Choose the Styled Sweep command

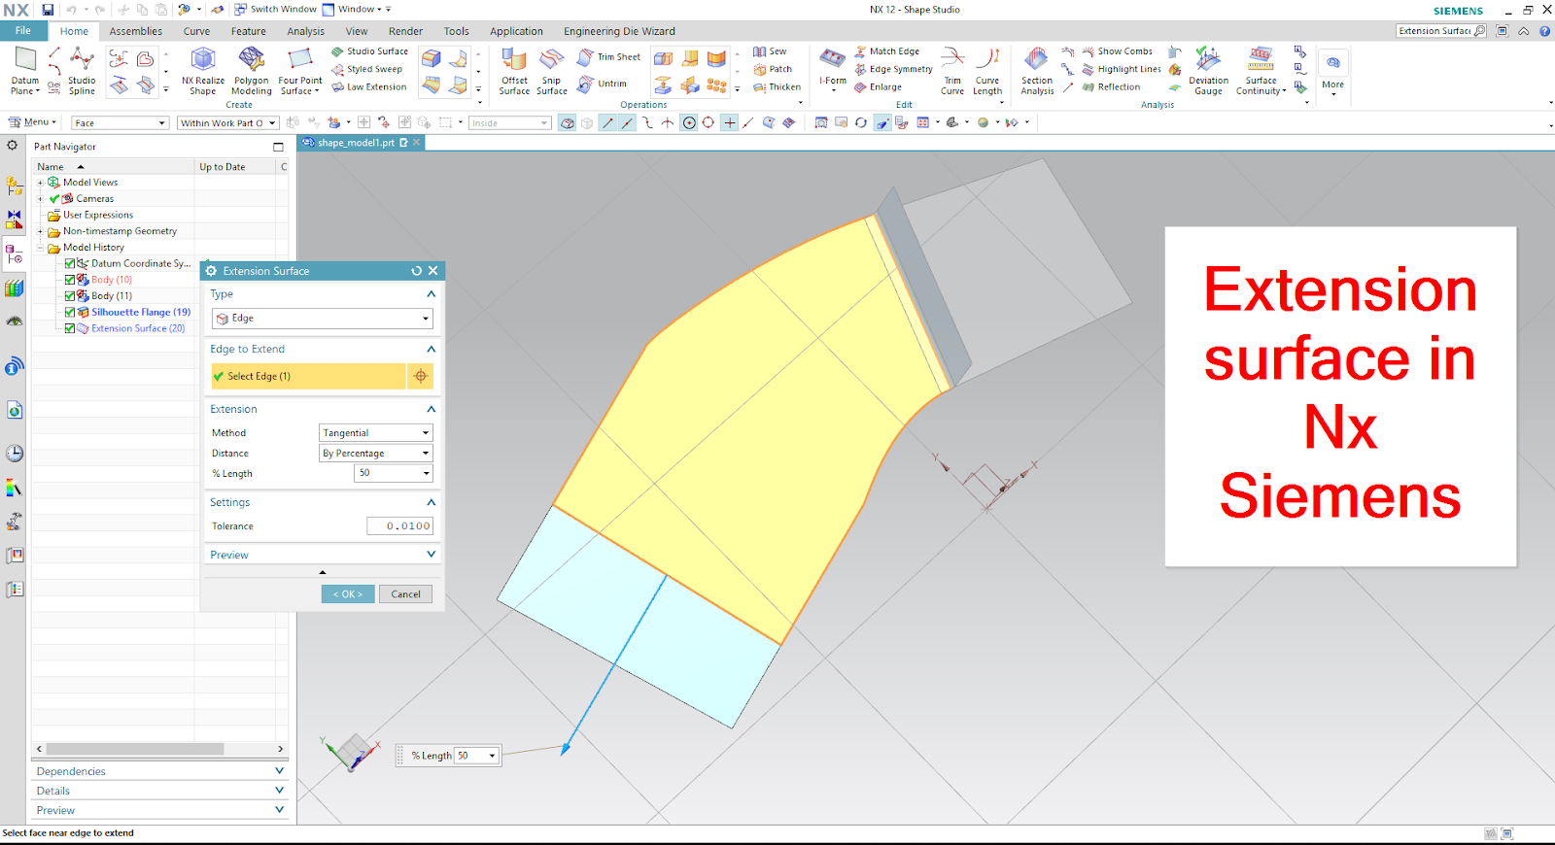(367, 69)
